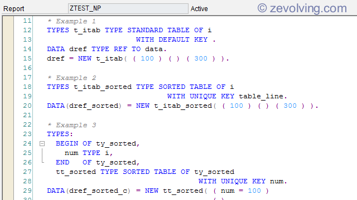Click the TYPES: keyword on line 23
Screen dimensions: 357x200
[x=60, y=134]
